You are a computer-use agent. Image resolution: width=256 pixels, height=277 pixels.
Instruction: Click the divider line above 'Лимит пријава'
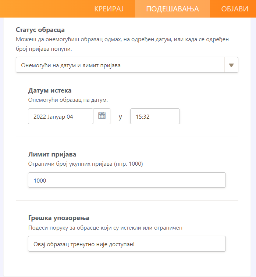[x=127, y=137]
